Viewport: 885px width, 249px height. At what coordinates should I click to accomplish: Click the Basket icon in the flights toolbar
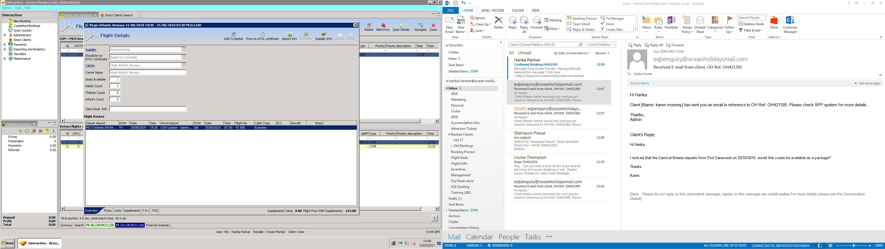tap(369, 27)
